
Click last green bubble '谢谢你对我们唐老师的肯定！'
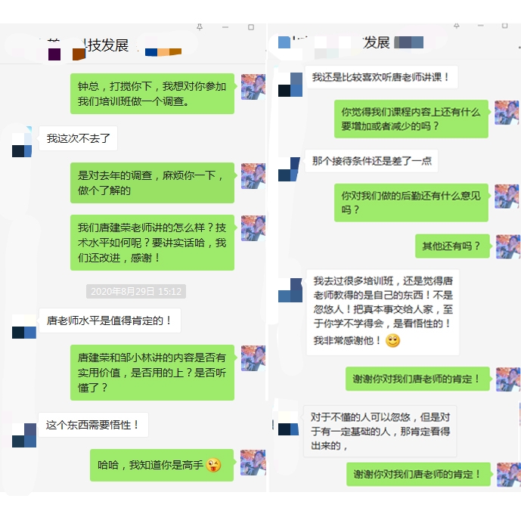coord(419,475)
